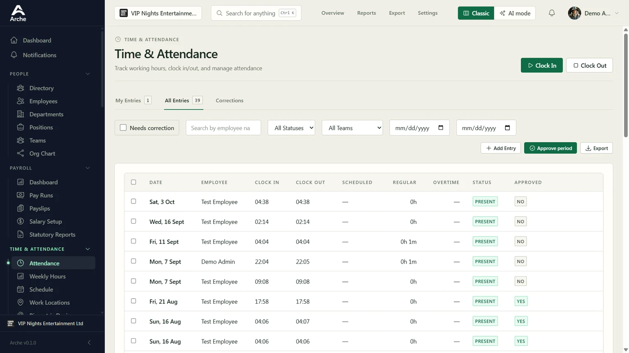This screenshot has height=353, width=629.
Task: Select the Work Locations pin icon
Action: tap(20, 302)
